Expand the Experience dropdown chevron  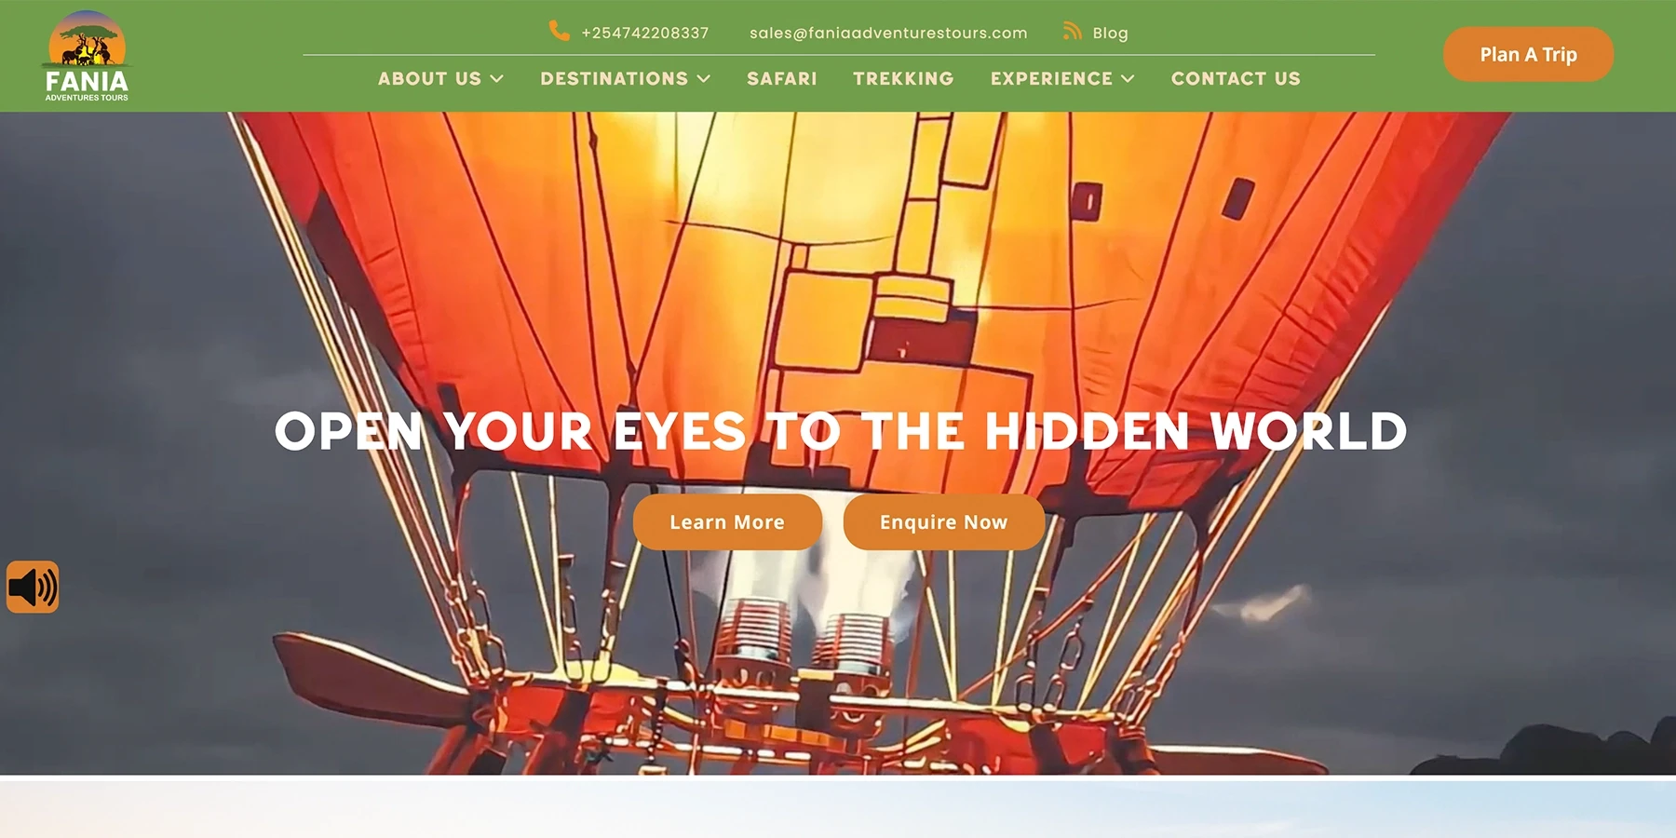point(1128,79)
